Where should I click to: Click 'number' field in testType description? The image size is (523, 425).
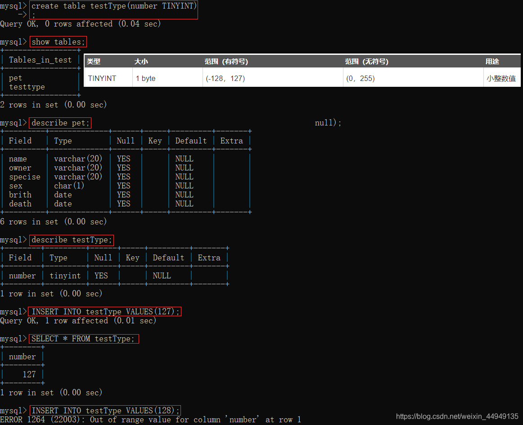(x=23, y=276)
